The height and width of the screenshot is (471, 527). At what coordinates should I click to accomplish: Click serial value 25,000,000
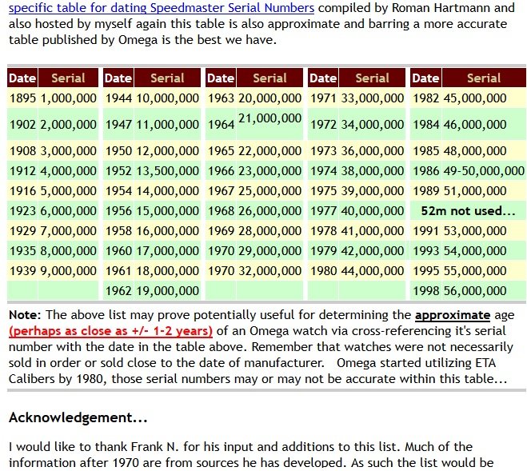click(x=269, y=190)
